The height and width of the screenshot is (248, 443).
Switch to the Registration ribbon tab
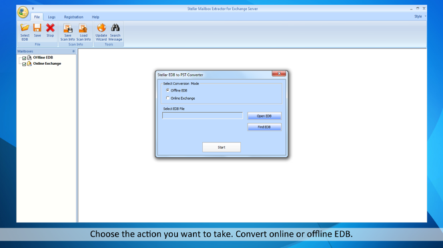point(73,17)
